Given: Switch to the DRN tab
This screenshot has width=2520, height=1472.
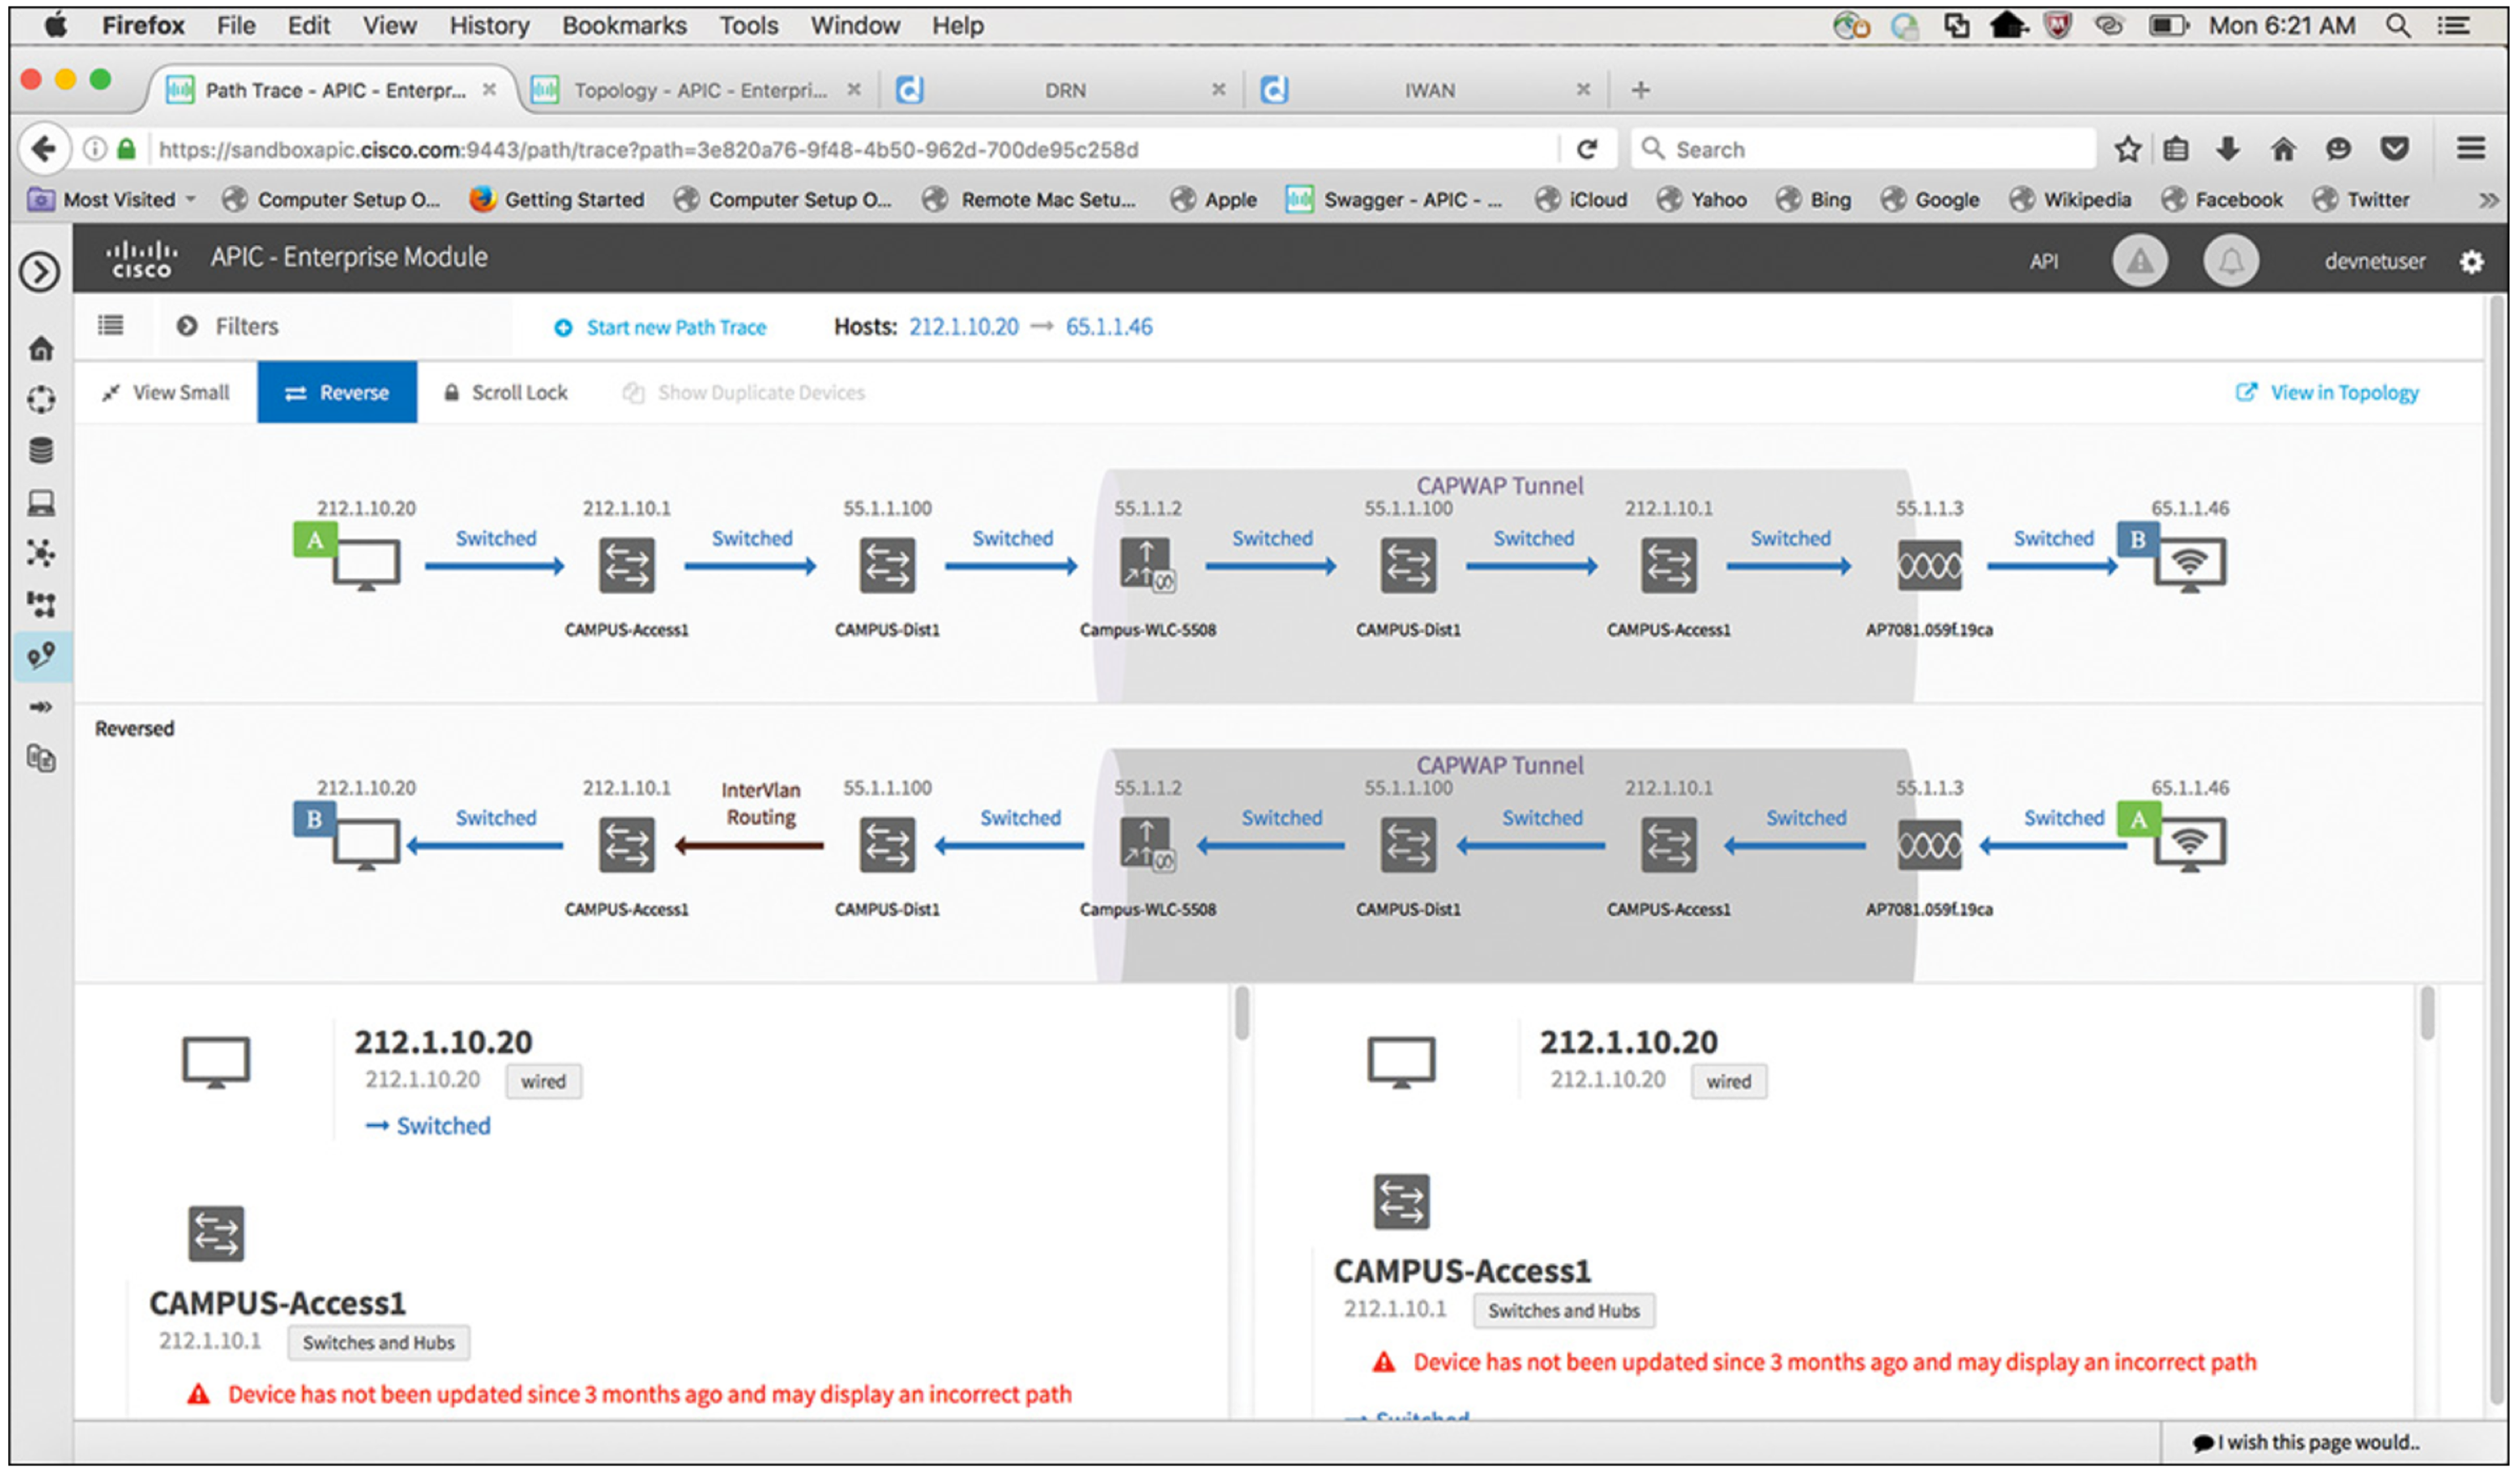Looking at the screenshot, I should (1062, 90).
